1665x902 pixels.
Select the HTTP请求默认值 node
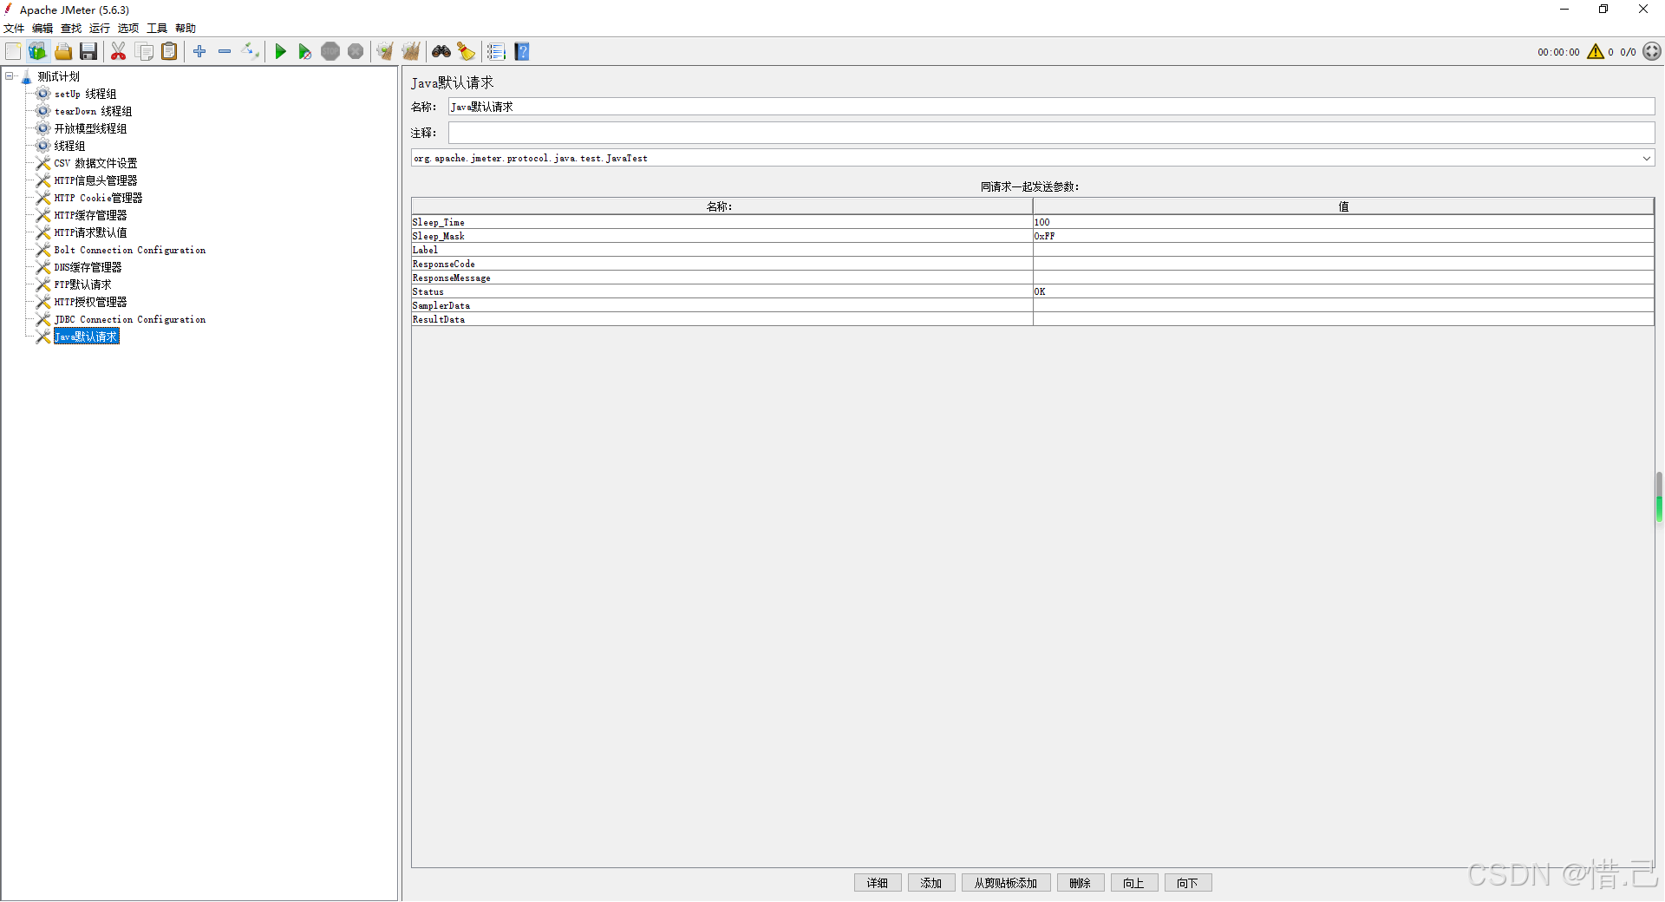pos(90,232)
